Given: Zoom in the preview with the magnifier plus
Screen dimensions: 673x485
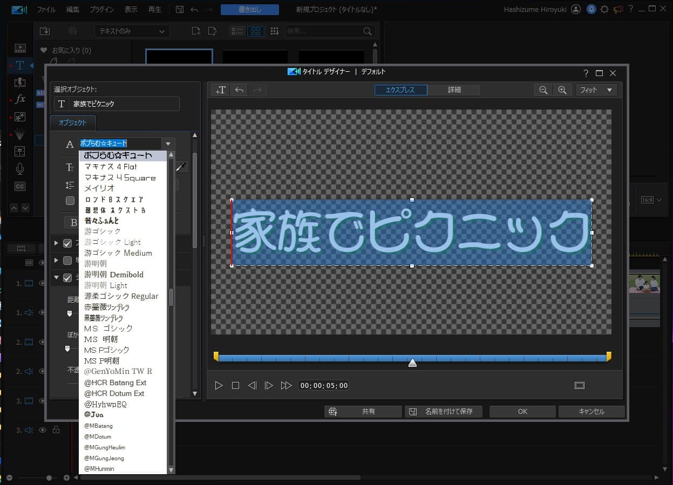Looking at the screenshot, I should click(x=562, y=90).
